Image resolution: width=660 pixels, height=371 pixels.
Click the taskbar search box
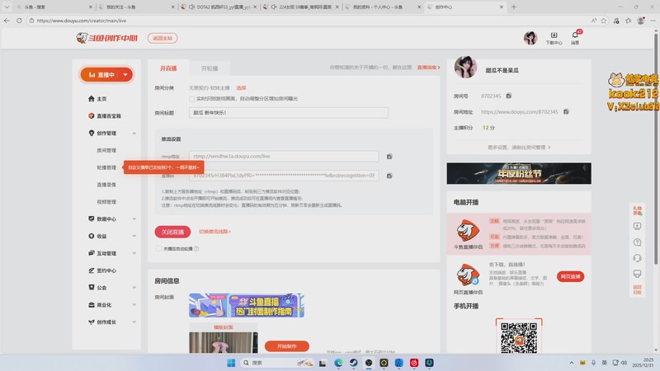tap(277, 363)
